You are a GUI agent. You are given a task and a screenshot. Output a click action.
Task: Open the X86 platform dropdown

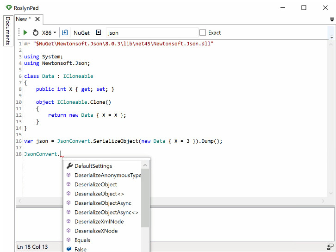pos(49,32)
